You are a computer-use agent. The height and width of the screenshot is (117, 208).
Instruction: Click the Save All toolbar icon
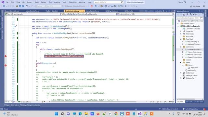point(23,6)
